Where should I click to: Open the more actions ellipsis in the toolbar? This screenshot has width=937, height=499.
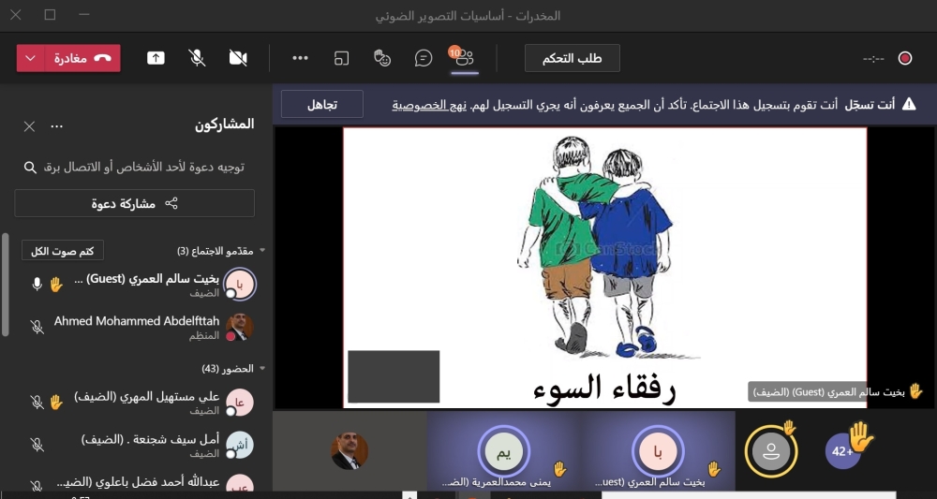(x=300, y=58)
